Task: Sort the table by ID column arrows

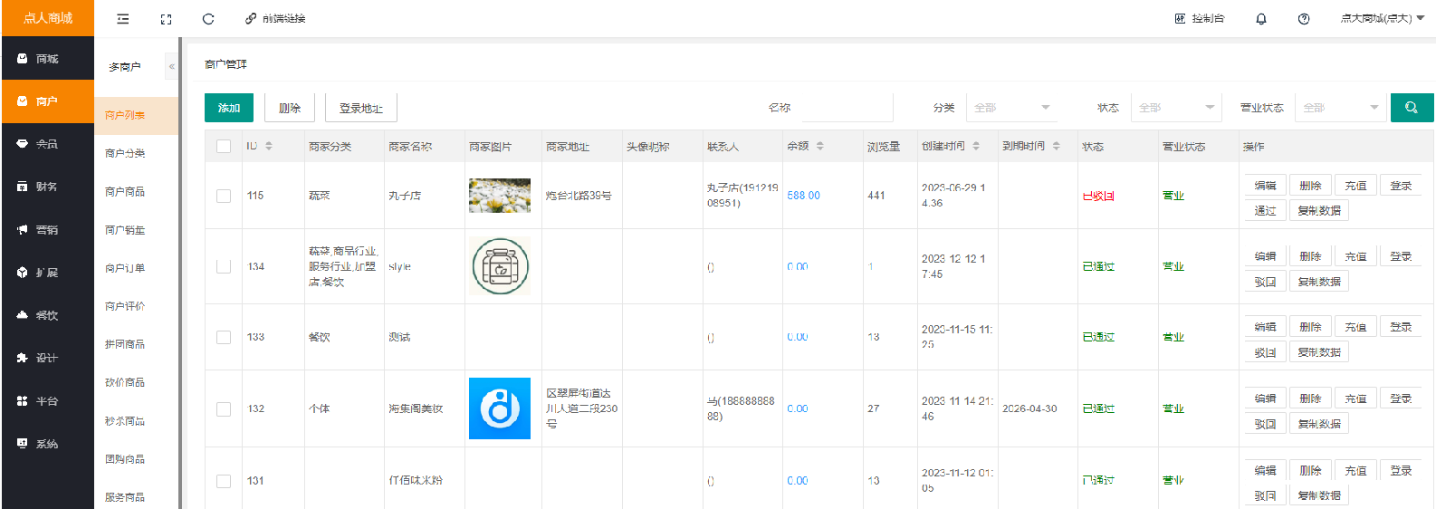Action: pyautogui.click(x=269, y=147)
